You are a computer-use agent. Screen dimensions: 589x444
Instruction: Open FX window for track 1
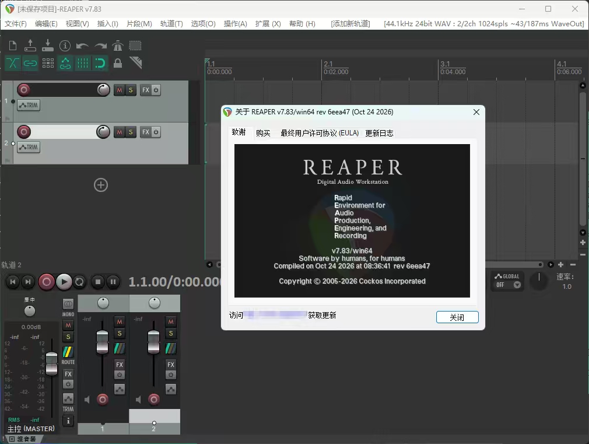[x=145, y=90]
